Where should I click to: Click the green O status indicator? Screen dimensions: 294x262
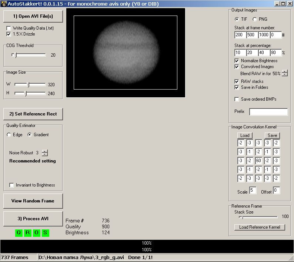click(36, 233)
